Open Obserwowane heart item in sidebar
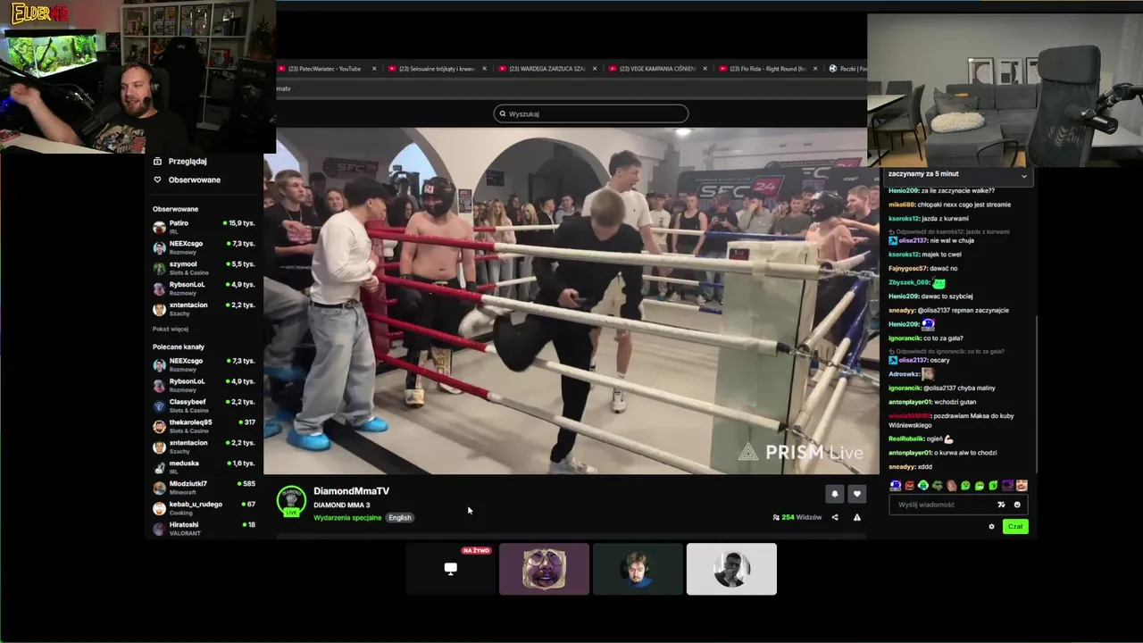This screenshot has width=1143, height=643. pyautogui.click(x=187, y=180)
